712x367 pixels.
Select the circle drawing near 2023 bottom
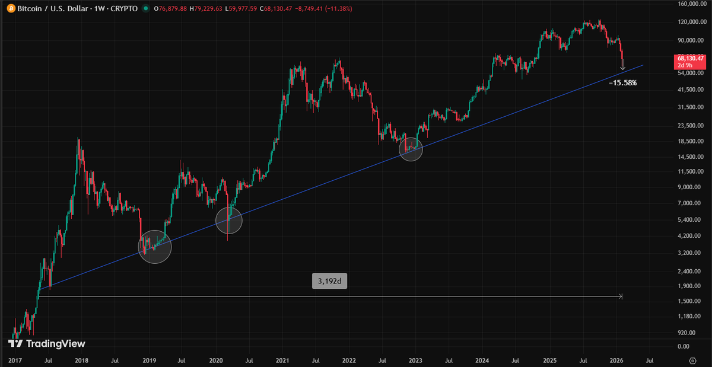pyautogui.click(x=411, y=149)
